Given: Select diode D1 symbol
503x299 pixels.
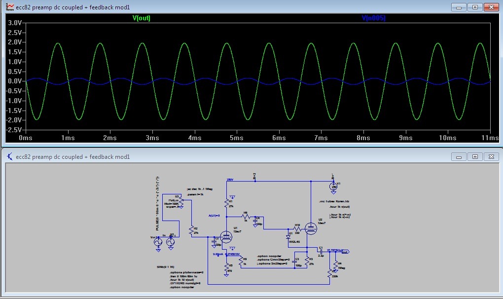Looking at the screenshot, I should [x=288, y=237].
